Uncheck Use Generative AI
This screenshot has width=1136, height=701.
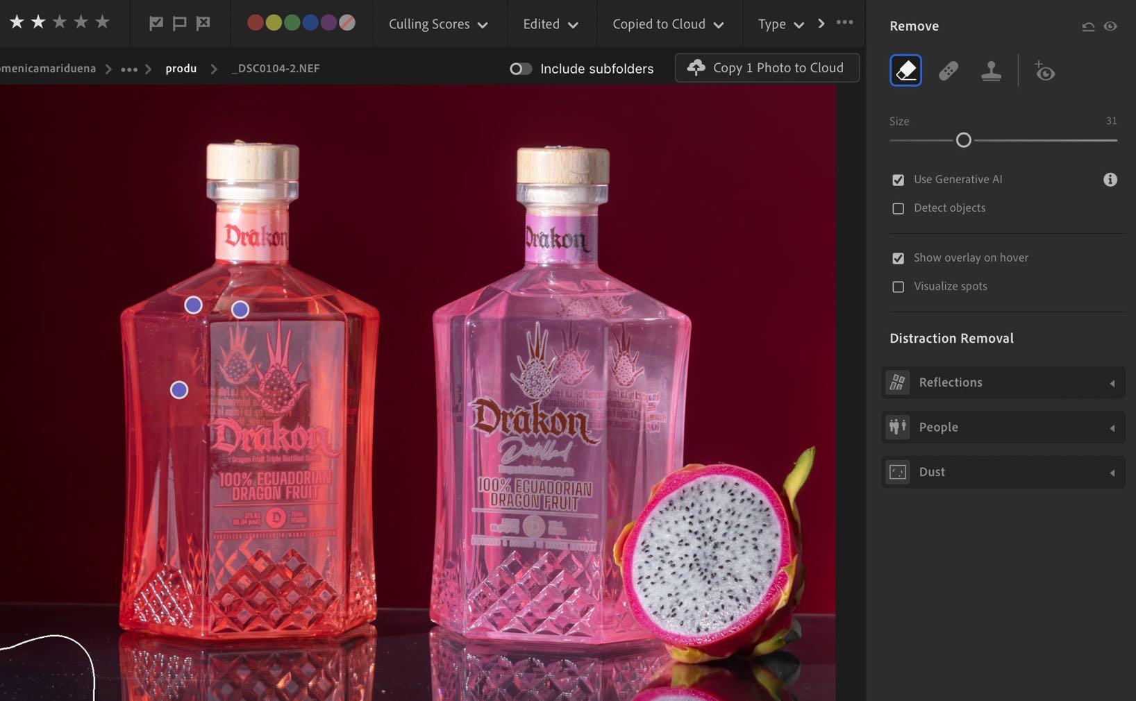898,180
